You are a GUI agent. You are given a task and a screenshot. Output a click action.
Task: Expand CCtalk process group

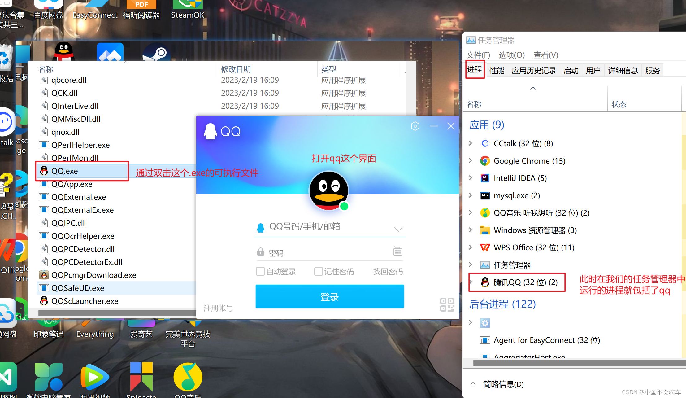(471, 143)
